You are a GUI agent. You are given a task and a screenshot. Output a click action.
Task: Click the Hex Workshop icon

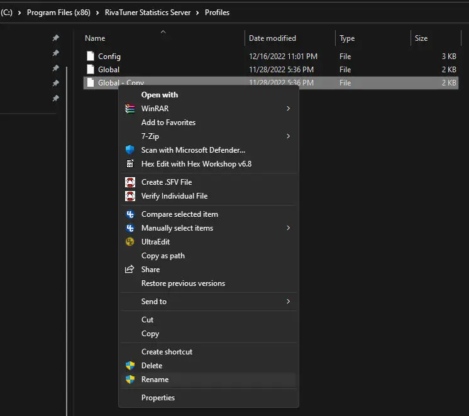click(x=130, y=163)
